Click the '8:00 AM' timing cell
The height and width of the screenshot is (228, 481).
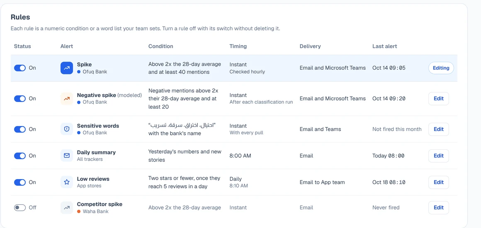point(240,156)
